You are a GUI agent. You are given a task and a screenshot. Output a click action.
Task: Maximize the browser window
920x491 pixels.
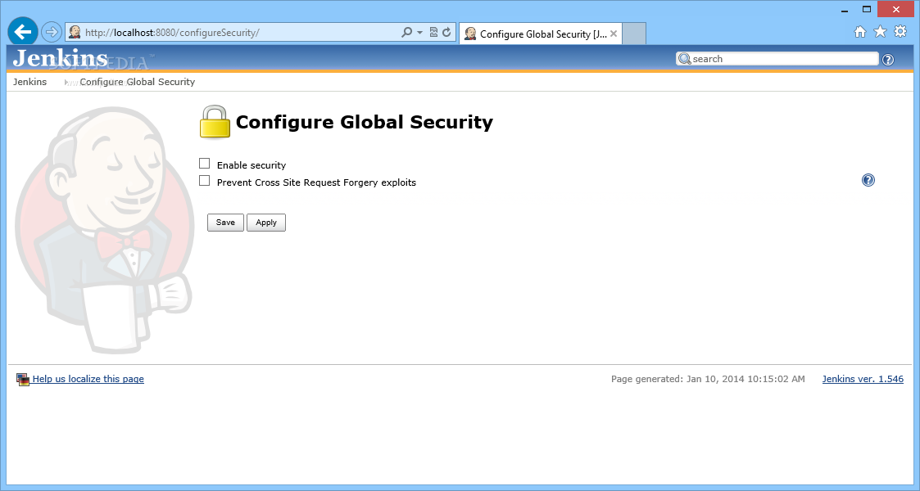pyautogui.click(x=867, y=9)
